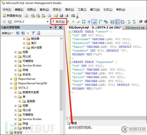This screenshot has width=147, height=135.
Task: Expand the 索引 folder node
Action: click(24, 43)
